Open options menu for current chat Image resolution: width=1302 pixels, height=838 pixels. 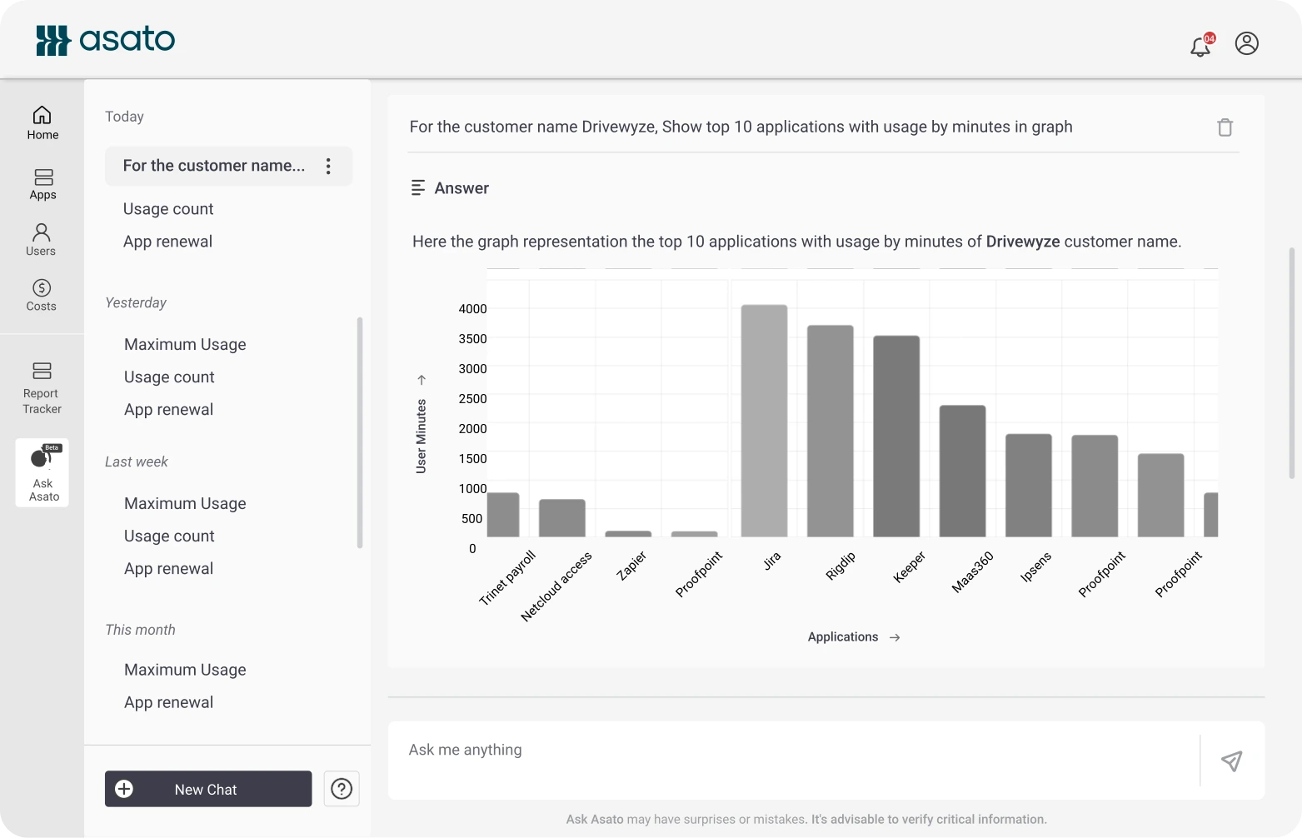(x=328, y=166)
